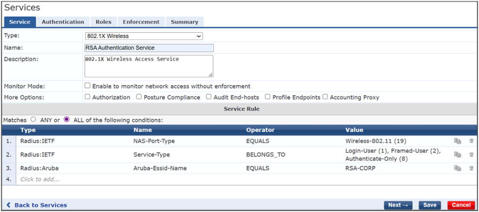Viewport: 479px width, 212px height.
Task: Enable the monitor mode checkbox
Action: tap(88, 86)
